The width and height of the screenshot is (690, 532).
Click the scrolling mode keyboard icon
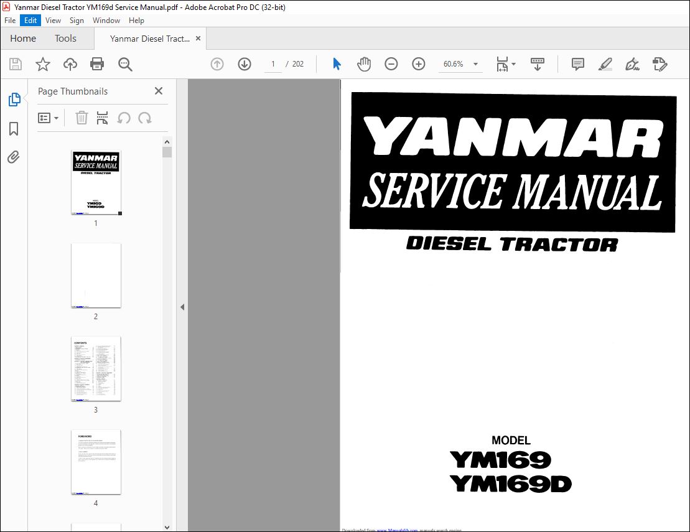pos(538,64)
